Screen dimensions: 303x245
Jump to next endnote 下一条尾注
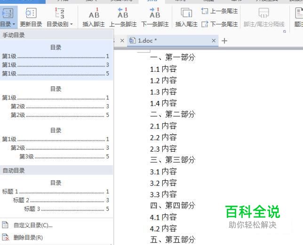pyautogui.click(x=219, y=24)
